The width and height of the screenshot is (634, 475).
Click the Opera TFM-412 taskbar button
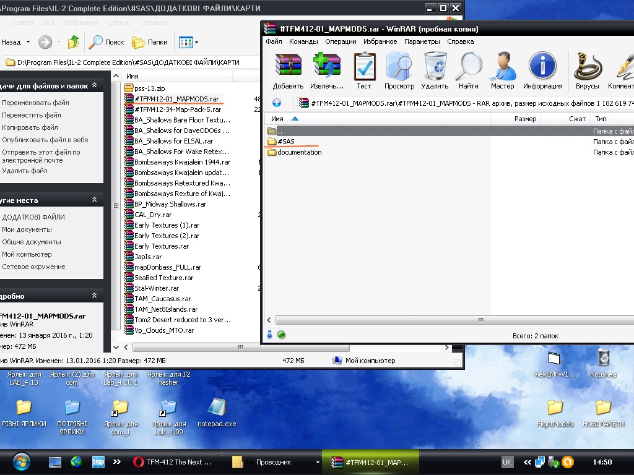172,462
